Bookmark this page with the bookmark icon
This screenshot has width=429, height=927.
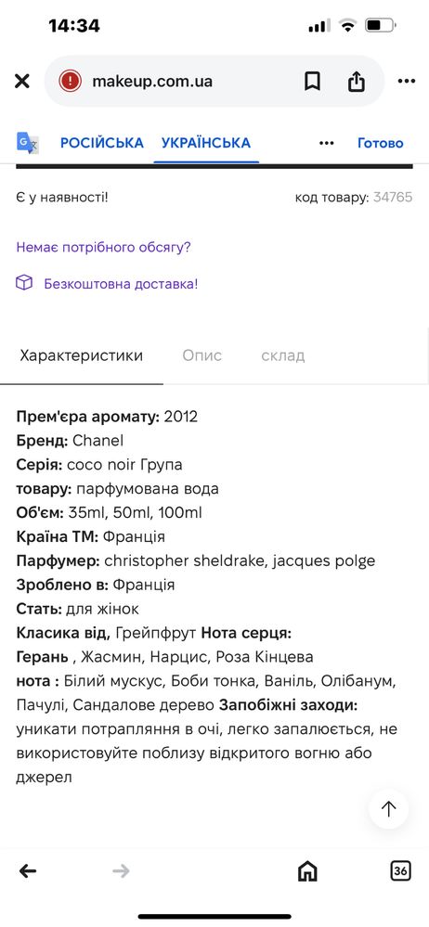[x=312, y=81]
